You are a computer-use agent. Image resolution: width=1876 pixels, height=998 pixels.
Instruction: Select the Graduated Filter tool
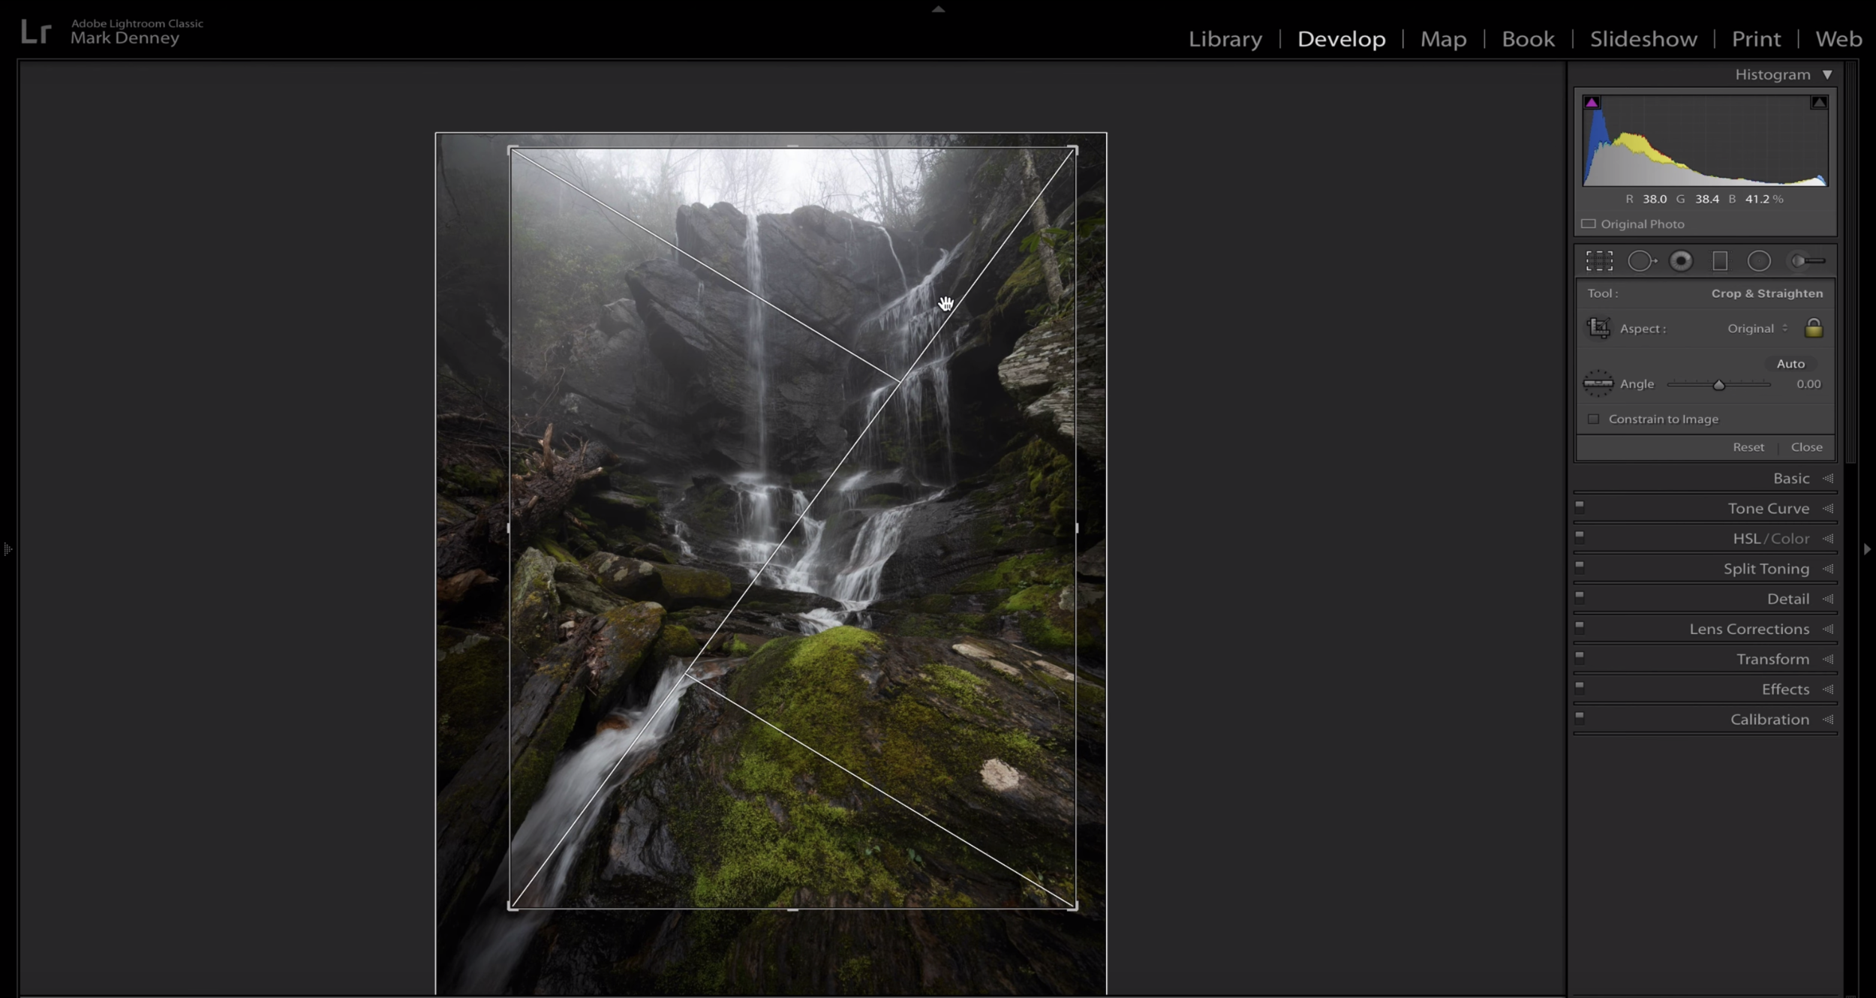point(1720,260)
